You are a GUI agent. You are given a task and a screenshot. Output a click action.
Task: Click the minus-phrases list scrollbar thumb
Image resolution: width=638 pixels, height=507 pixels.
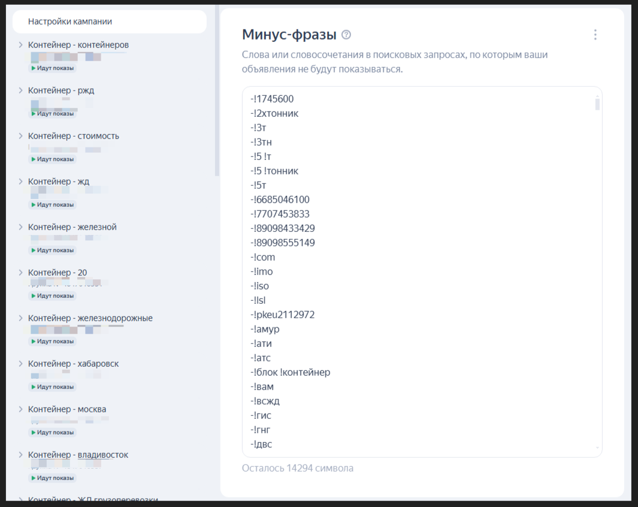(x=597, y=103)
